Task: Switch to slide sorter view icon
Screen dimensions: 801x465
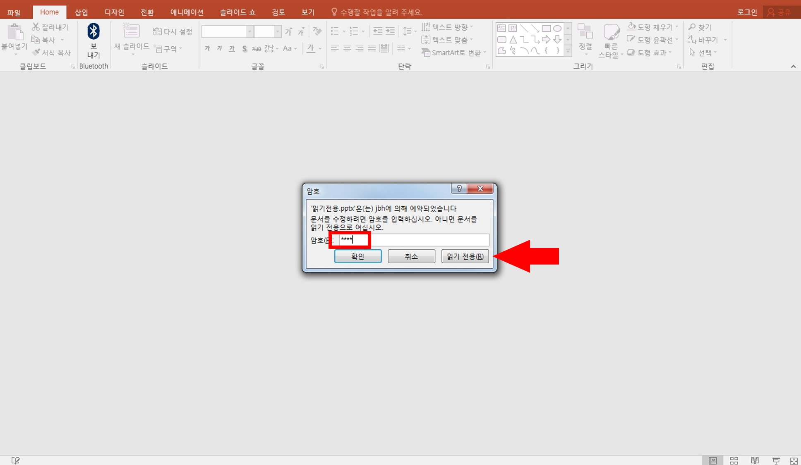Action: (734, 460)
